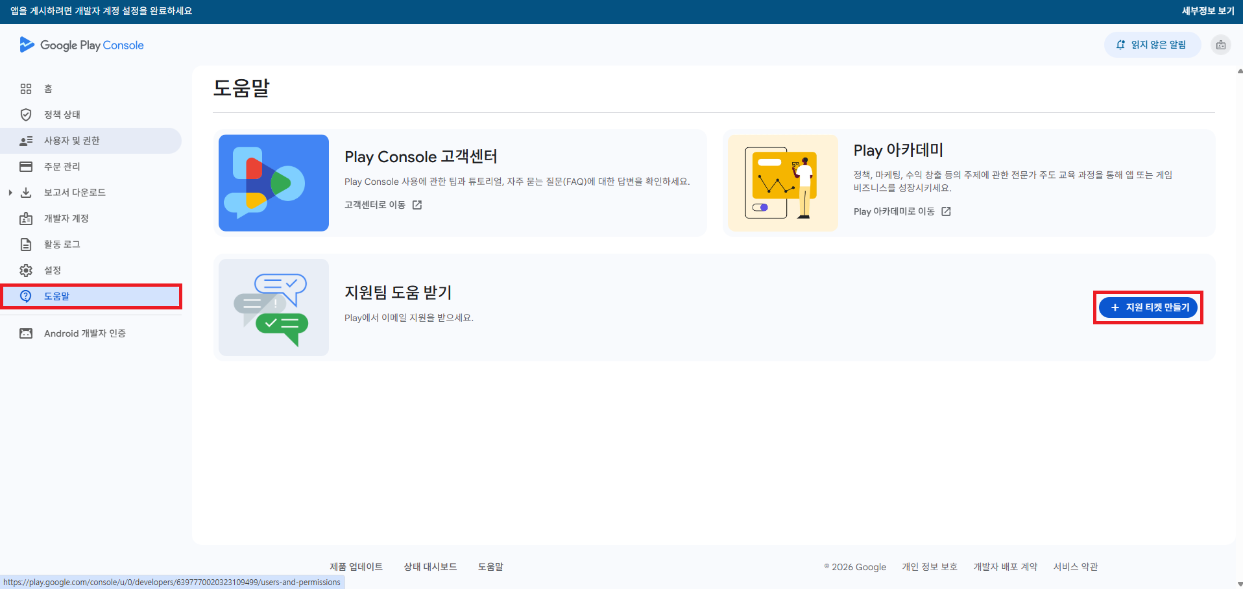Click the 서비스 약관 footer link
Image resolution: width=1243 pixels, height=589 pixels.
click(x=1076, y=567)
